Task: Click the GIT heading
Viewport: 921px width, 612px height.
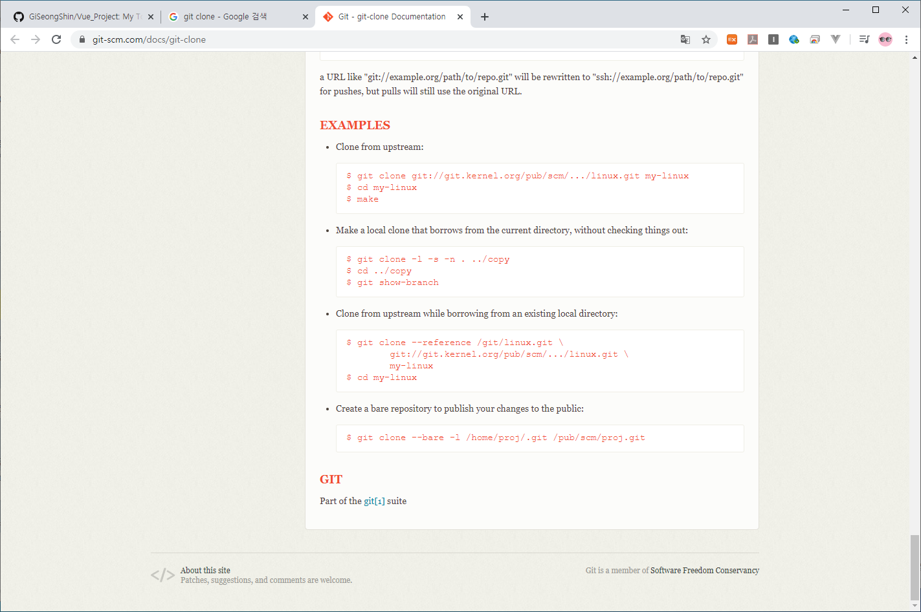Action: click(331, 480)
